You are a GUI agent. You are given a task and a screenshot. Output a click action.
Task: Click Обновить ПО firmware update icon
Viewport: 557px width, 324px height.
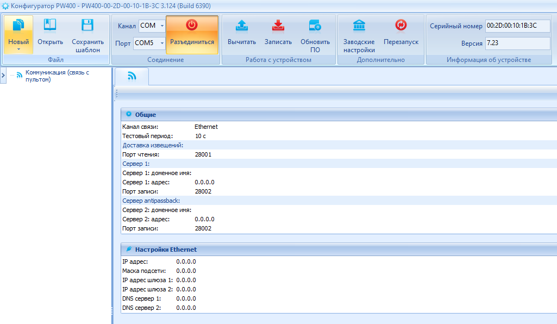pyautogui.click(x=315, y=27)
